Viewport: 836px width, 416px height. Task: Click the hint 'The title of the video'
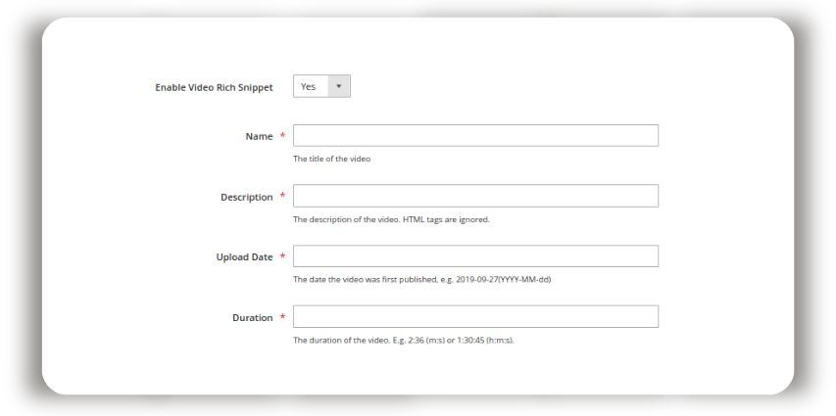(331, 159)
